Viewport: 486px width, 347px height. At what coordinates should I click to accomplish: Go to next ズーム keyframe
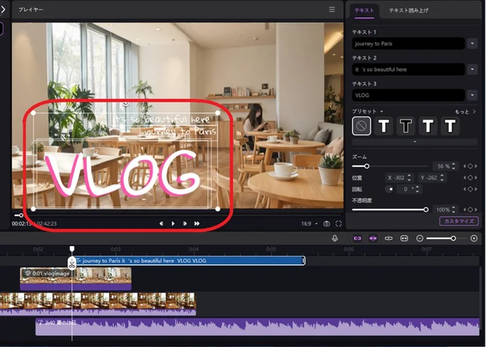point(476,166)
